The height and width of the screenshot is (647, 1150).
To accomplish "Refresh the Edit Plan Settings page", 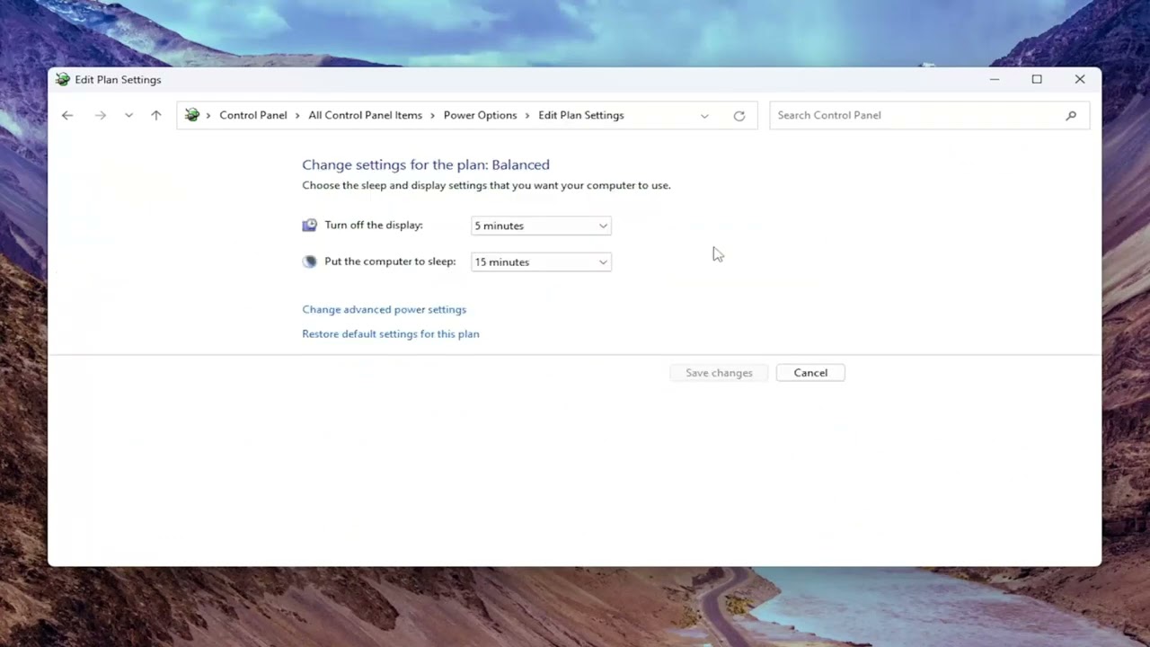I will pyautogui.click(x=739, y=115).
